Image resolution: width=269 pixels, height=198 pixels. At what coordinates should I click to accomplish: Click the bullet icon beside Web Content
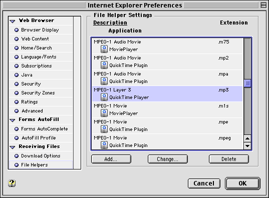(17, 39)
